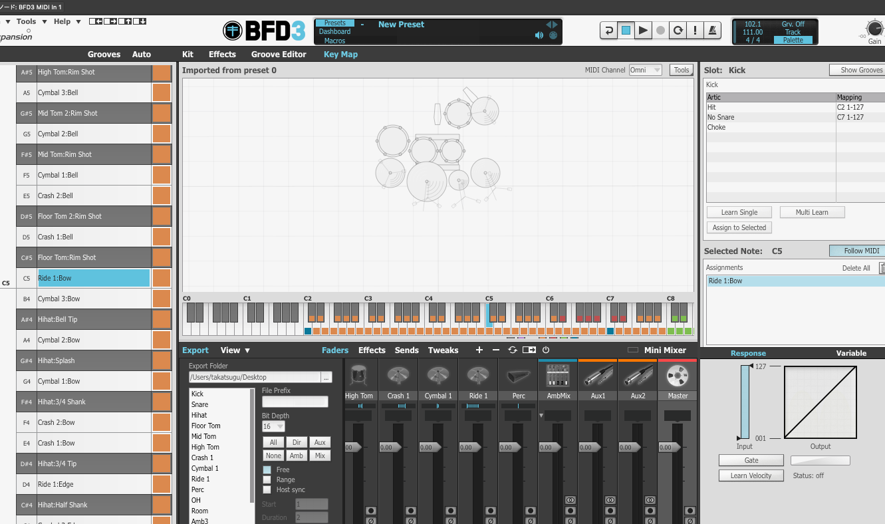
Task: Toggle record arm on Master channel
Action: pos(690,511)
